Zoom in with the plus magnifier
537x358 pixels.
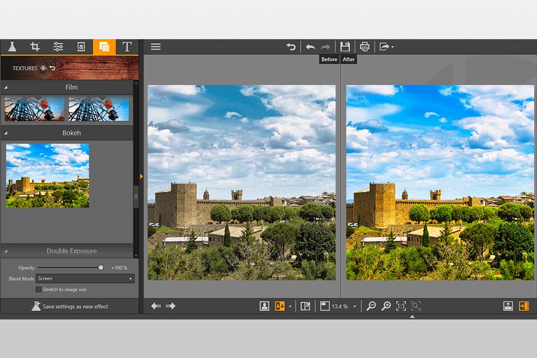(x=386, y=306)
